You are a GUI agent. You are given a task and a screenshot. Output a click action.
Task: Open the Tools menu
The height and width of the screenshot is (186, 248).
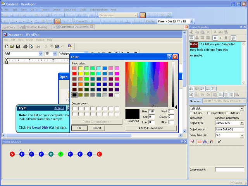pyautogui.click(x=83, y=10)
